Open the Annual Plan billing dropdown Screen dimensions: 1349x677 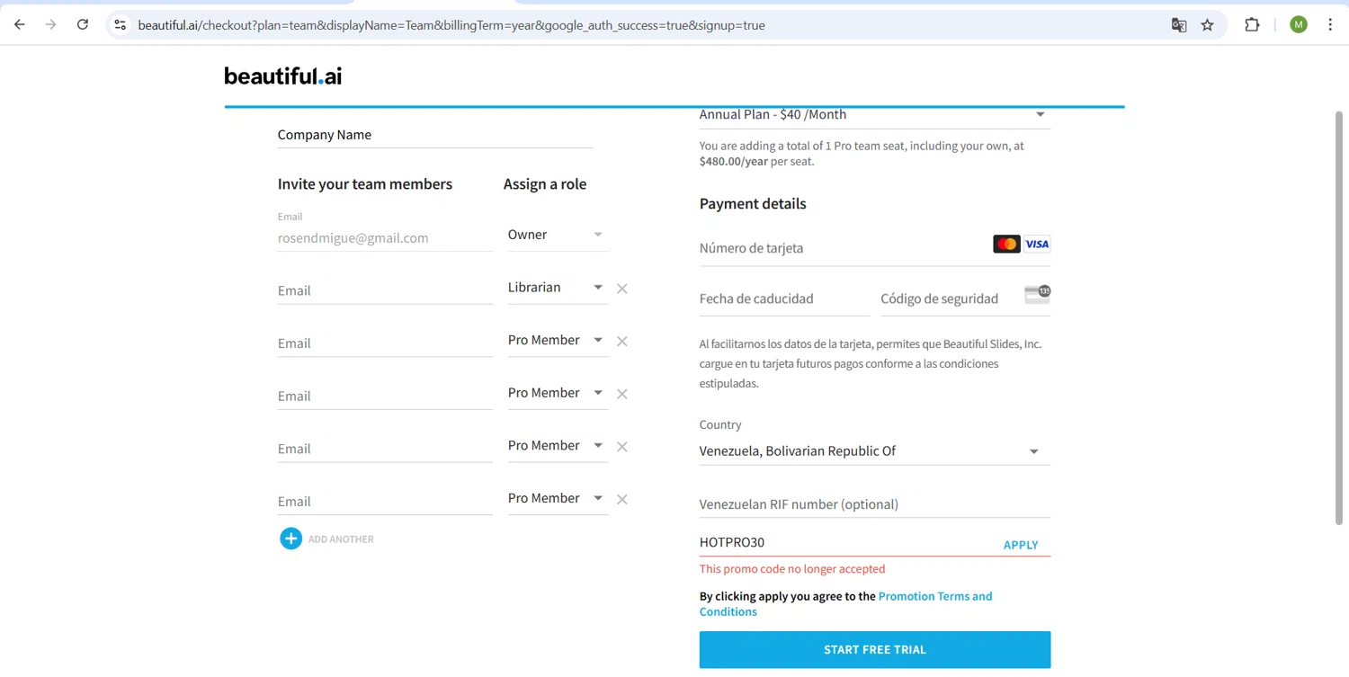874,115
